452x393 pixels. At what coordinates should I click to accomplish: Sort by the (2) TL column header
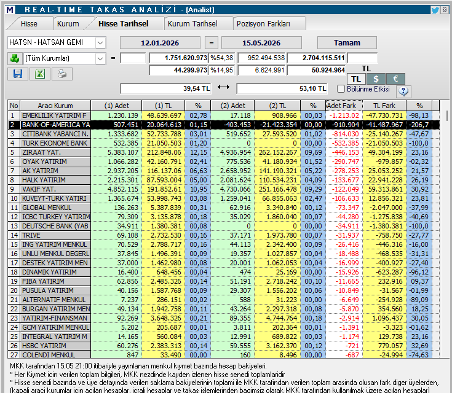coord(277,106)
